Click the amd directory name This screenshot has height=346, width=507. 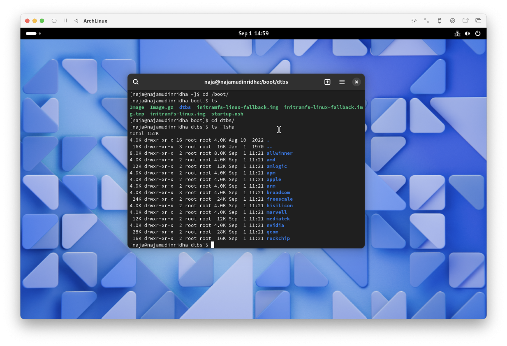[271, 160]
